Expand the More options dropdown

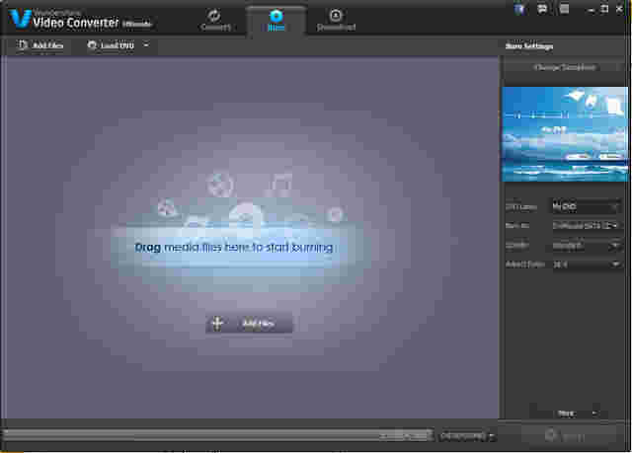click(x=577, y=414)
